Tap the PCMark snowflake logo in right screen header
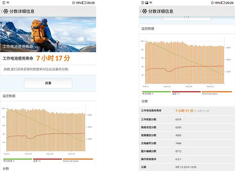This screenshot has width=235, height=171. tap(144, 11)
